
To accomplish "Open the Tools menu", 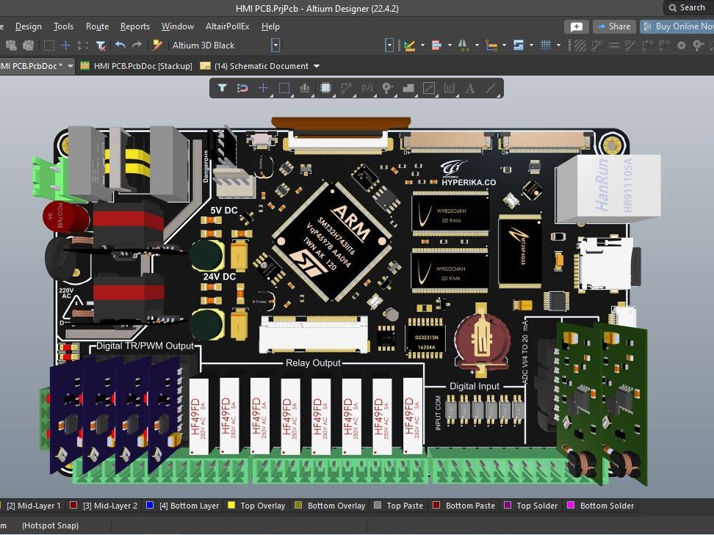I will click(63, 26).
